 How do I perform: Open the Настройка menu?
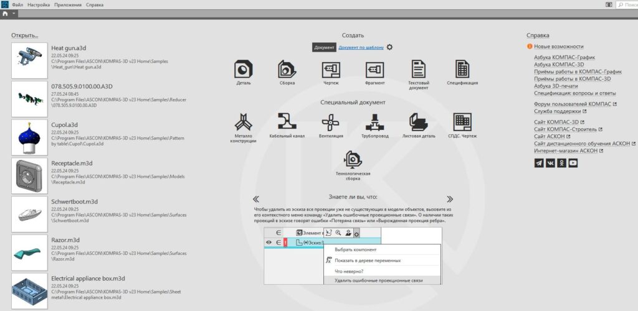tap(39, 5)
